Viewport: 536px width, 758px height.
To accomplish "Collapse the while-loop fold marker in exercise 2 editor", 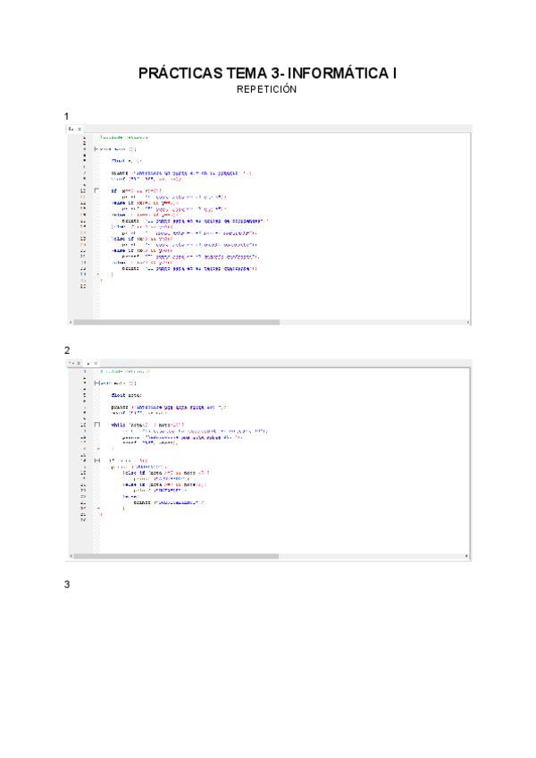I will tap(96, 425).
